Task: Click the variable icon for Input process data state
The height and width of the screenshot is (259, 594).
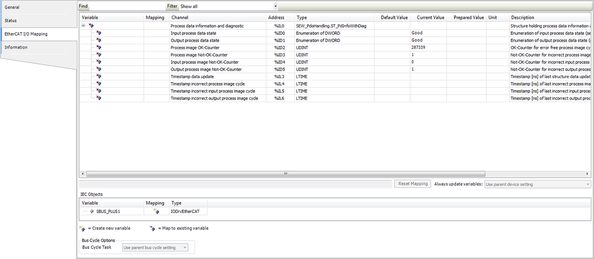Action: click(x=98, y=33)
